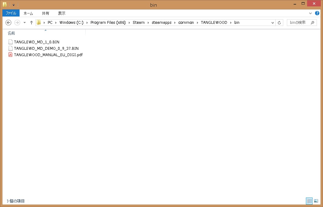Click the search magnifier icon

(x=313, y=23)
